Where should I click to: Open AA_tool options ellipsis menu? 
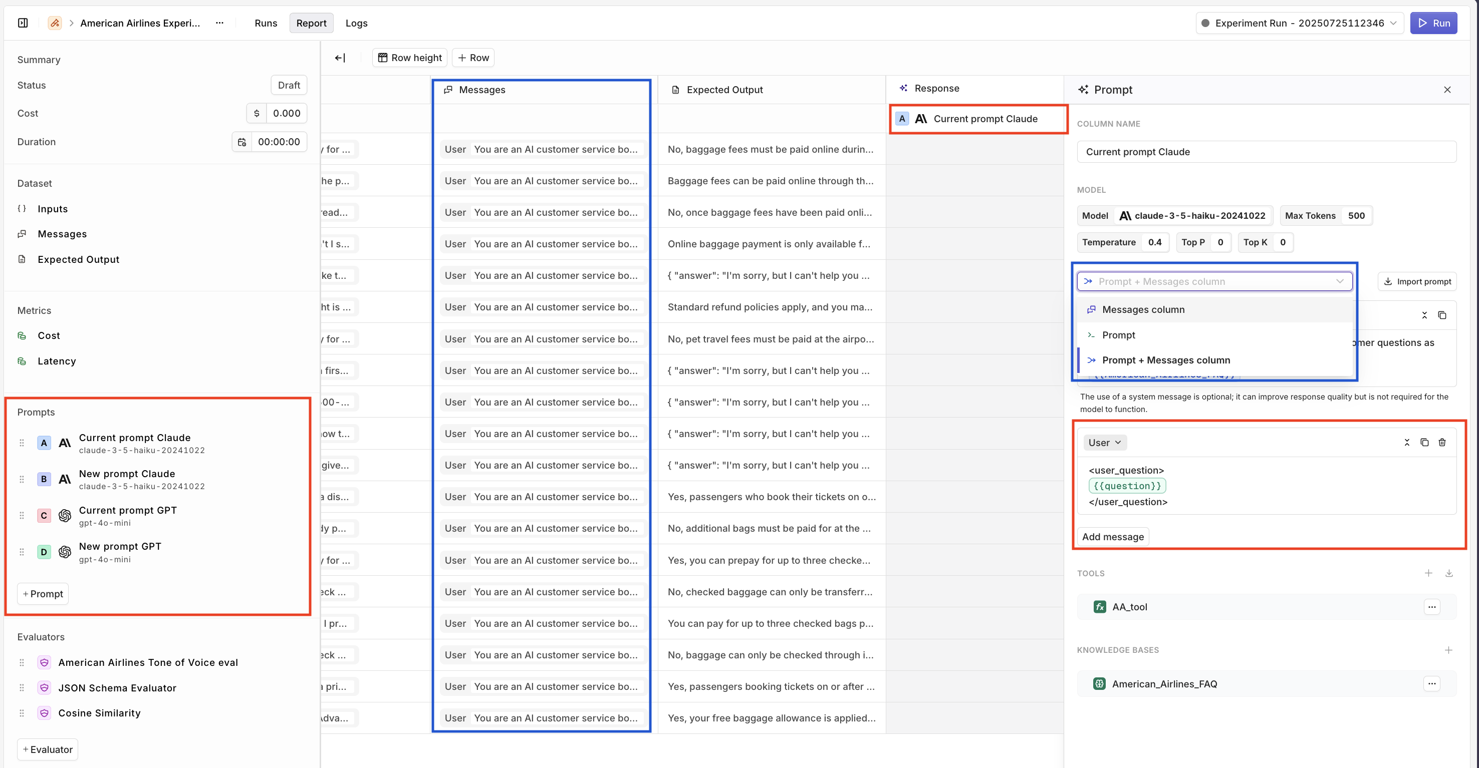tap(1432, 607)
